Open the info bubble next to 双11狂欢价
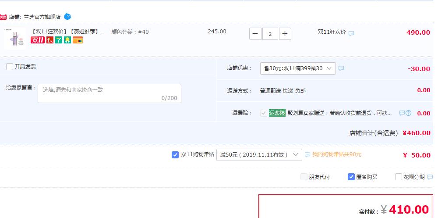 pos(351,34)
